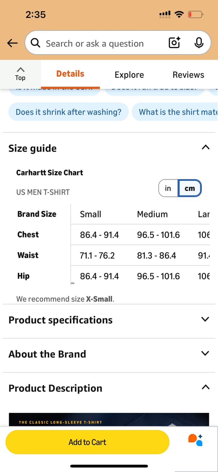Screen dimensions: 218x472
Task: Collapse the Product Description section
Action: (x=205, y=387)
